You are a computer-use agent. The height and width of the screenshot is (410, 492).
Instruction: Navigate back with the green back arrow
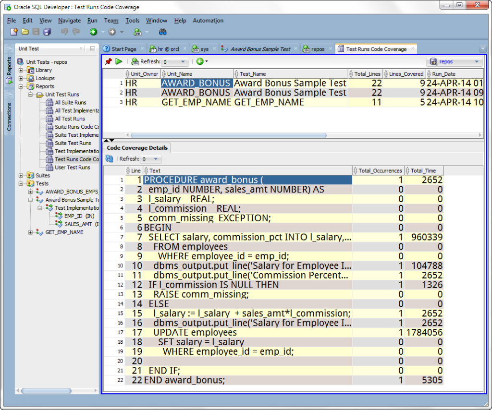[x=92, y=32]
